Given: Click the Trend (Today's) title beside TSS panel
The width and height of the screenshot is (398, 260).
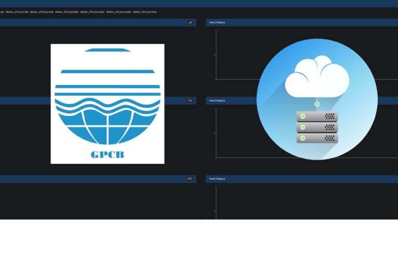Looking at the screenshot, I should pos(217,101).
